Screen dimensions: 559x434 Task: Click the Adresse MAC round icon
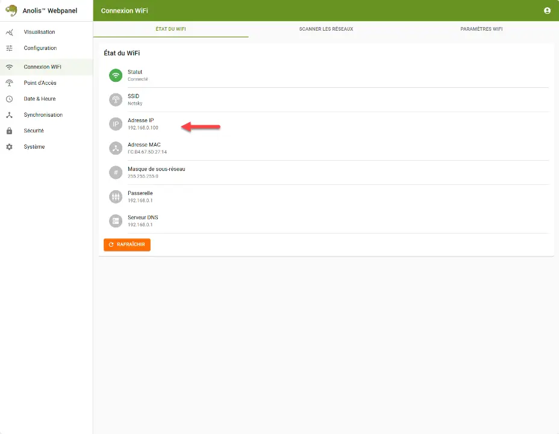[116, 148]
